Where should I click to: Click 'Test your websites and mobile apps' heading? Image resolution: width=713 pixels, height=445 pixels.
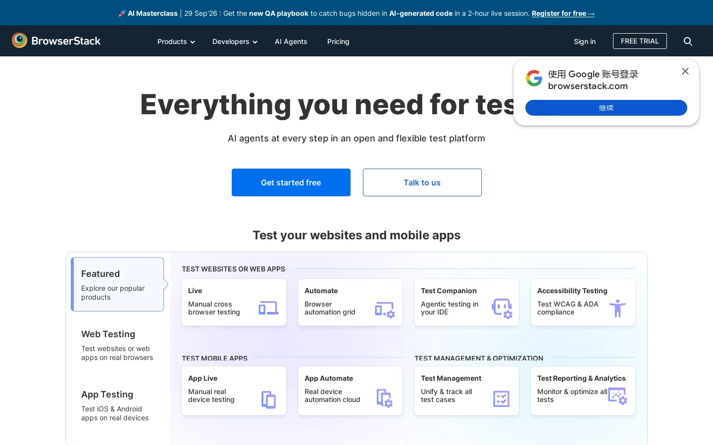coord(356,235)
